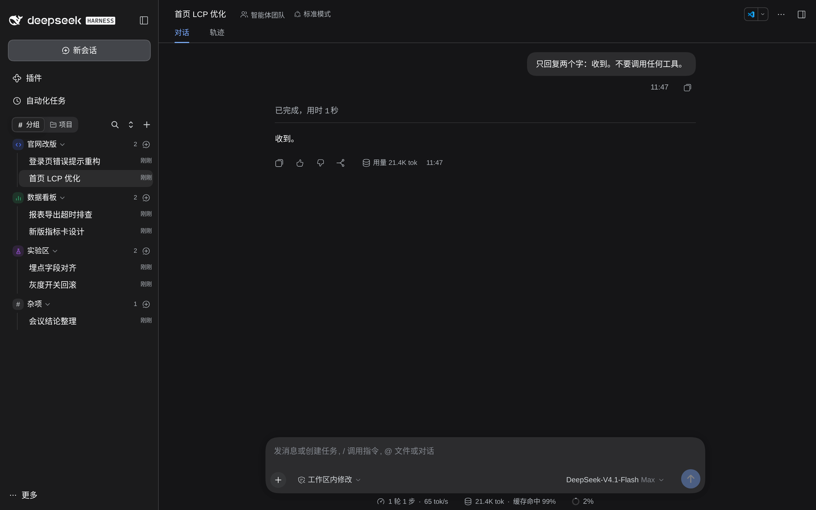The image size is (816, 510).
Task: Open the 会议结论整理 conversation
Action: click(x=86, y=321)
